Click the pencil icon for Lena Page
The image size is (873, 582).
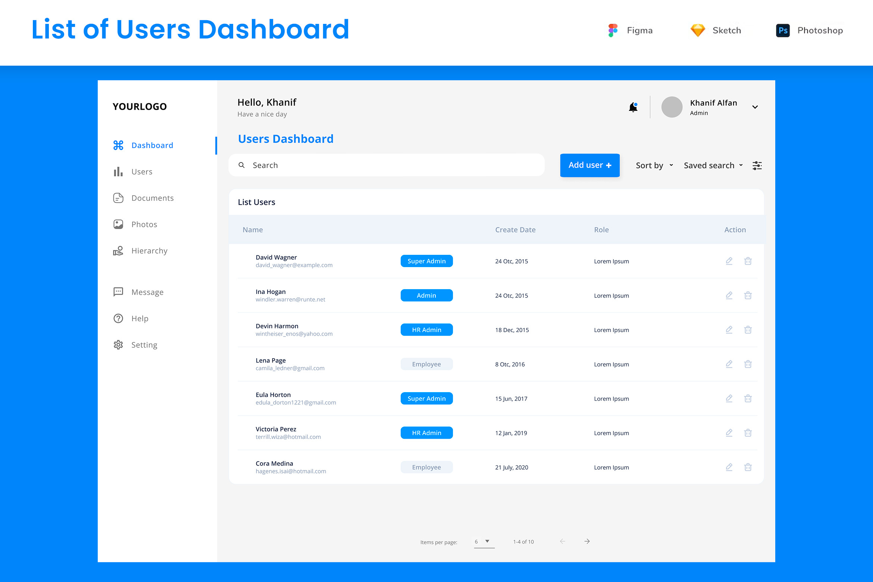(729, 364)
